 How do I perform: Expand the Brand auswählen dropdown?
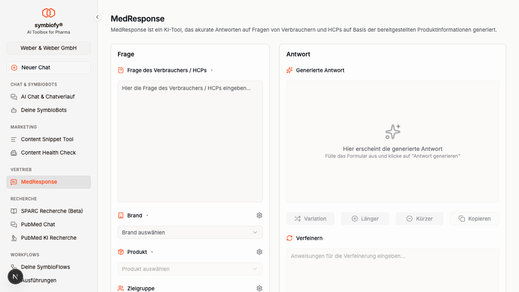pyautogui.click(x=190, y=232)
